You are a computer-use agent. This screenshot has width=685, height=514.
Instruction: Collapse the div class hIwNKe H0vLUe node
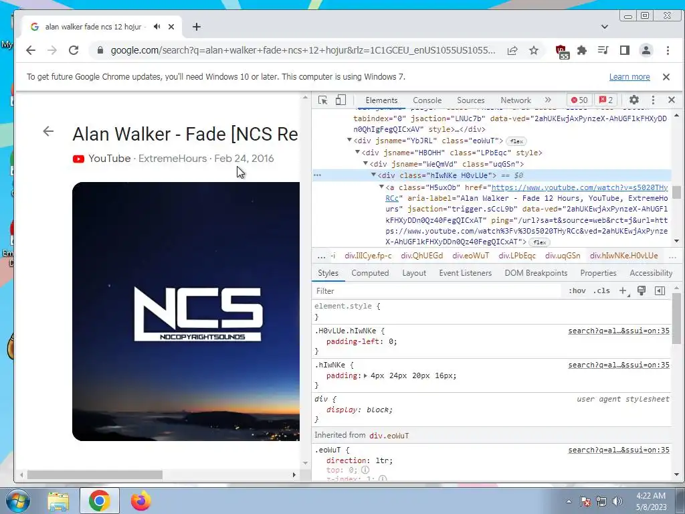tap(373, 175)
